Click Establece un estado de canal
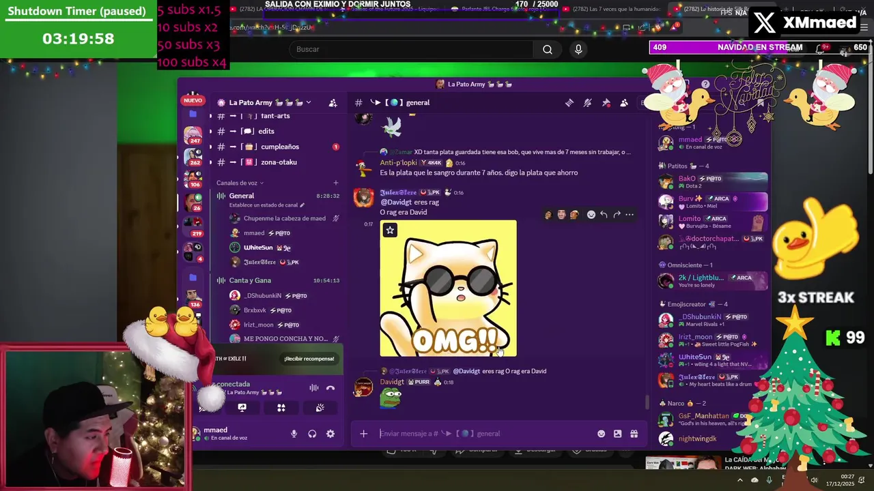This screenshot has height=491, width=874. tap(267, 205)
